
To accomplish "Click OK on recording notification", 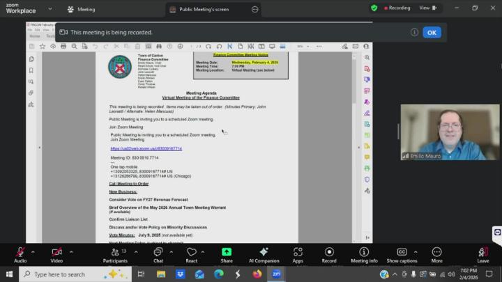I will (432, 32).
